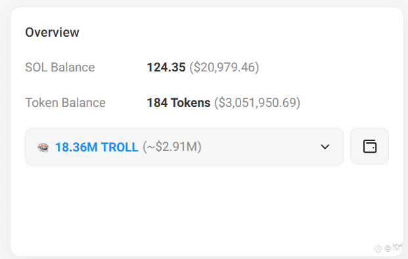This screenshot has width=408, height=259.
Task: Click the watermark diamond logo icon
Action: (378, 248)
